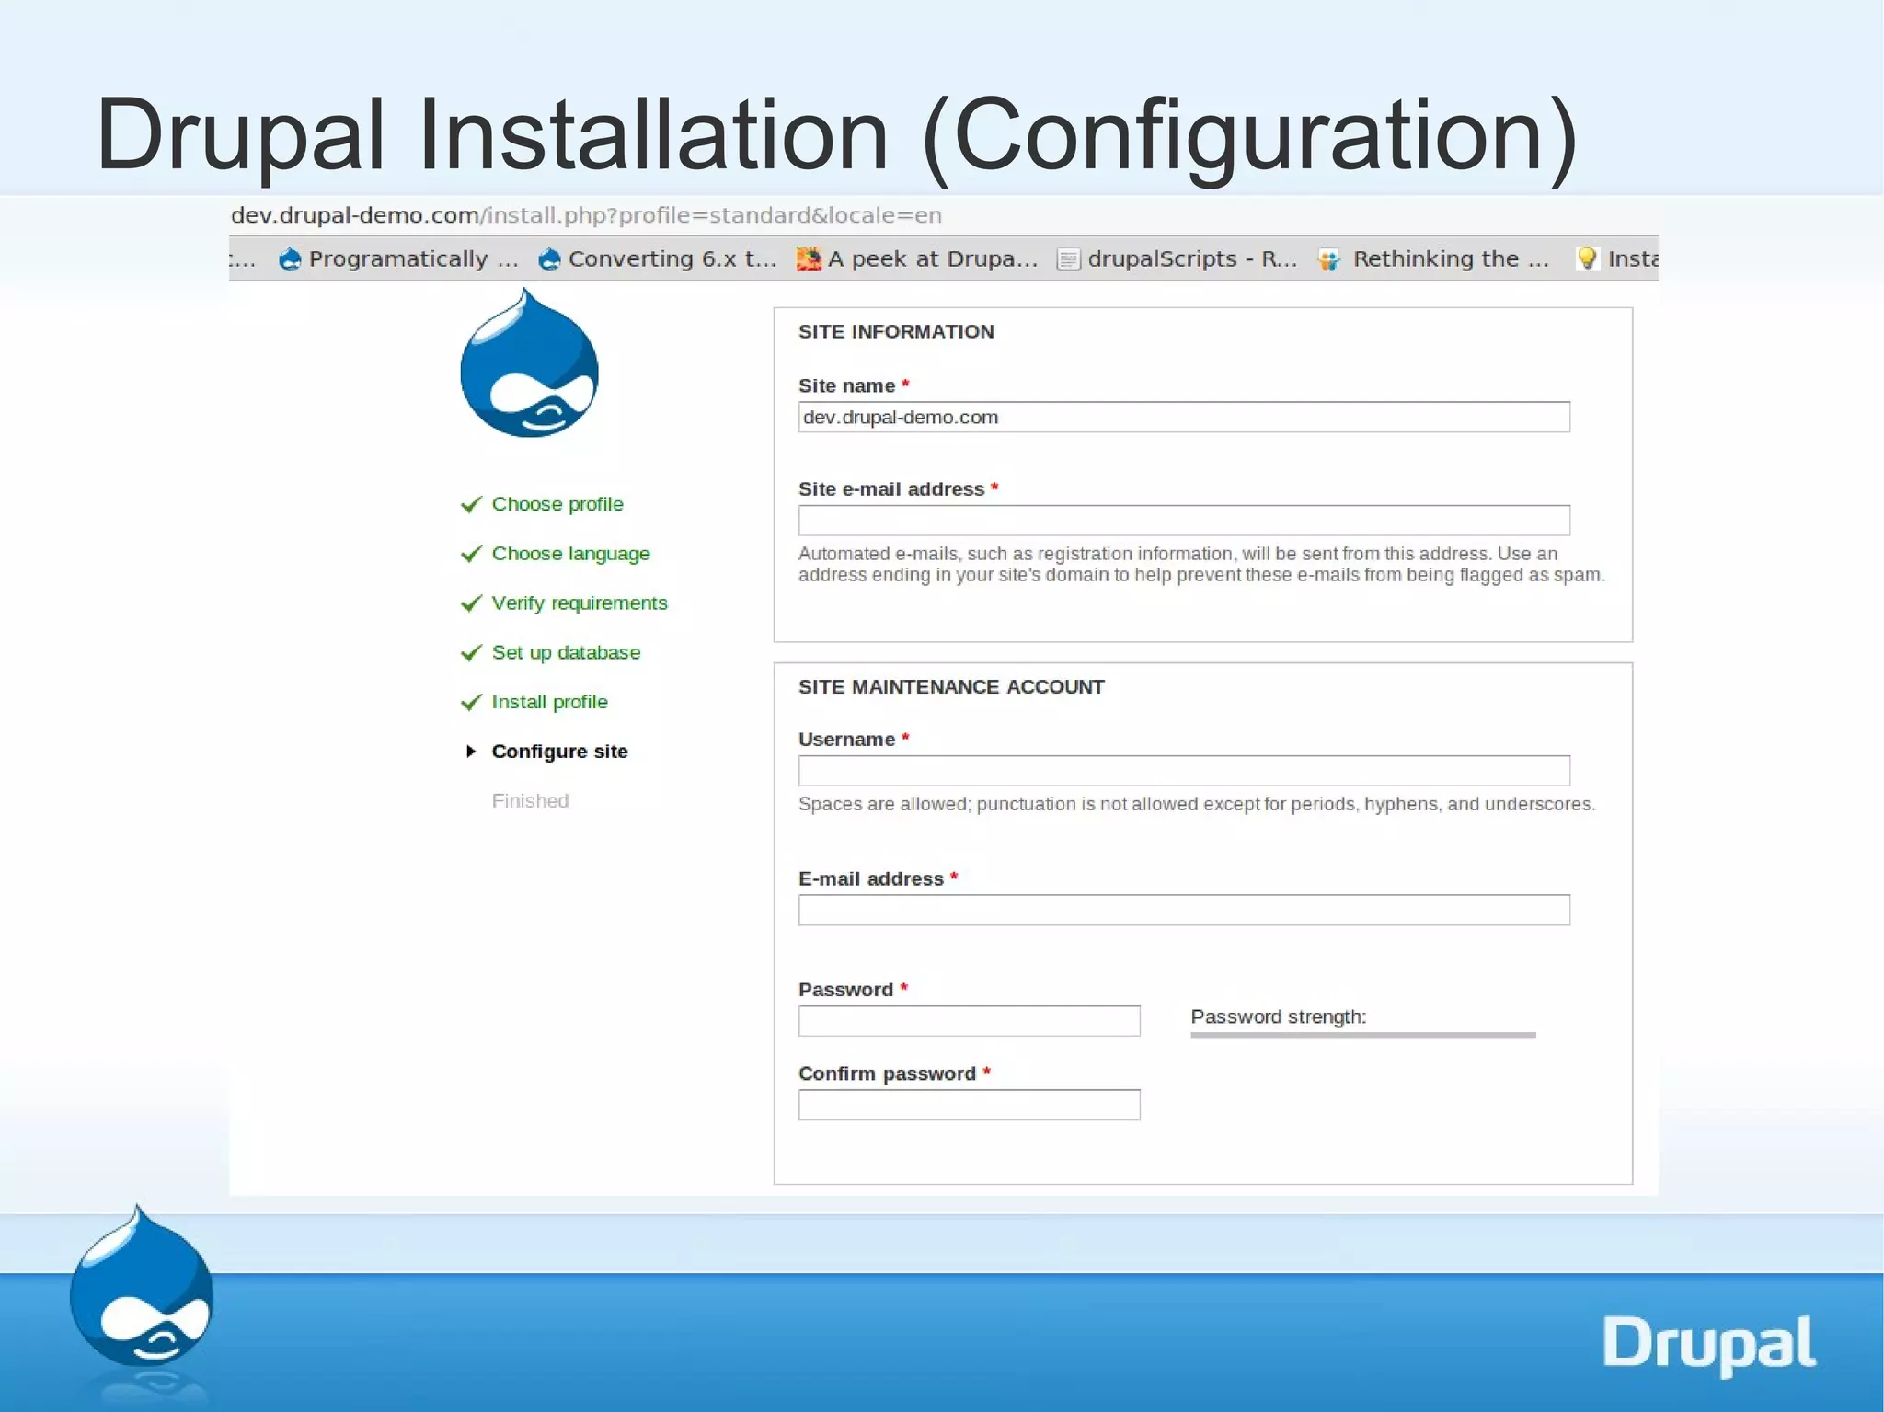Select the 'Choose language' step
1884x1412 pixels.
[570, 554]
